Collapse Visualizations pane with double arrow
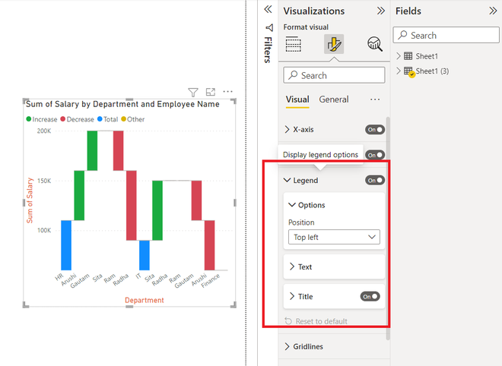Image resolution: width=502 pixels, height=366 pixels. coord(380,11)
